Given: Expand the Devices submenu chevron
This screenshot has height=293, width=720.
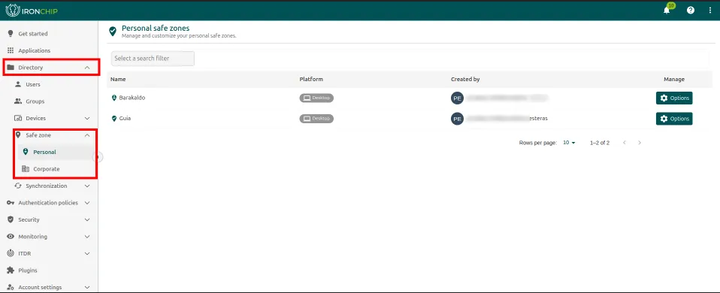Looking at the screenshot, I should [x=87, y=119].
